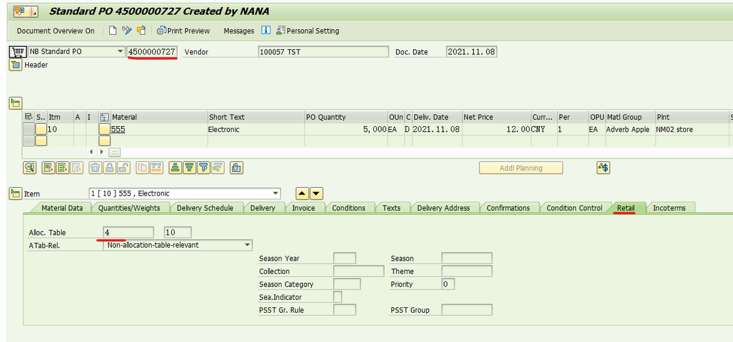Screen dimensions: 733x342
Task: Click the default values icon after filter icons
Action: click(237, 168)
